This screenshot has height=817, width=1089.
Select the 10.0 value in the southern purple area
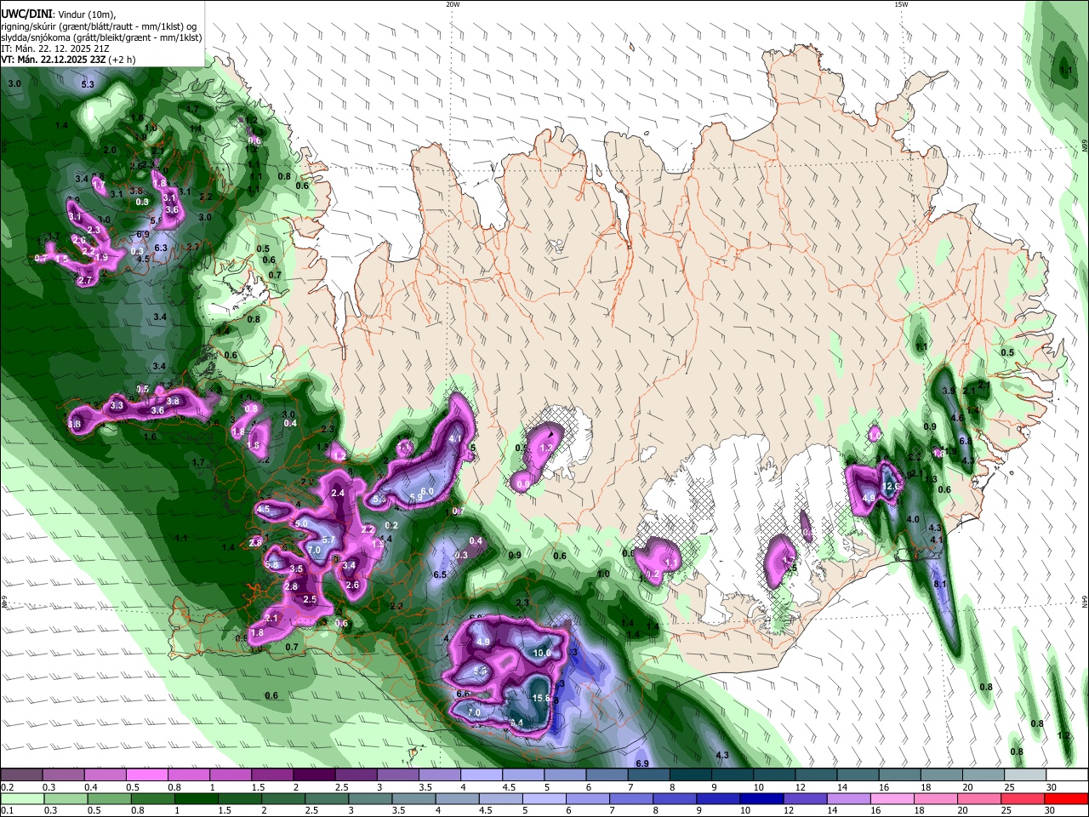542,653
